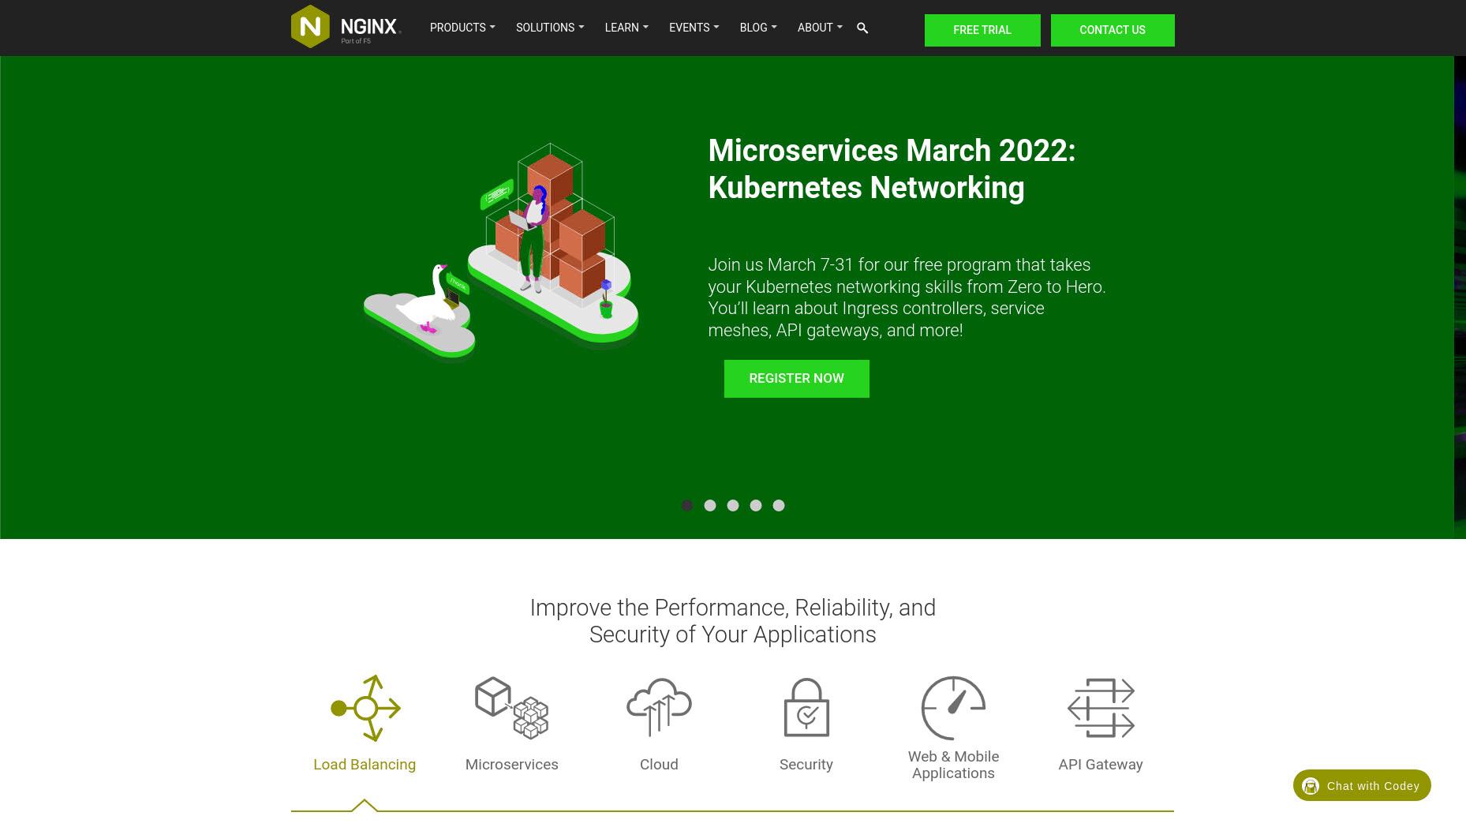Image resolution: width=1466 pixels, height=831 pixels.
Task: Select the Security padlock icon
Action: click(806, 707)
